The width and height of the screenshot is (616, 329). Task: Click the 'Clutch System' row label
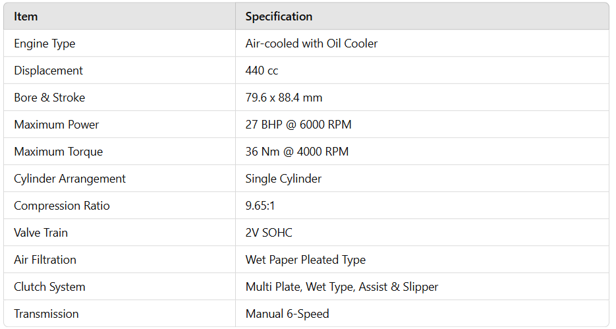pos(49,287)
